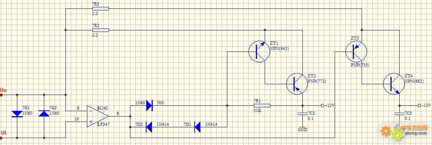Click the 7G1 1N60 diode symbol
This screenshot has height=145, width=432.
17,113
